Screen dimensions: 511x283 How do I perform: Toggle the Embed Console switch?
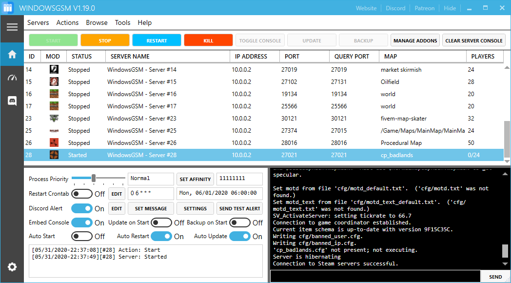click(x=82, y=222)
